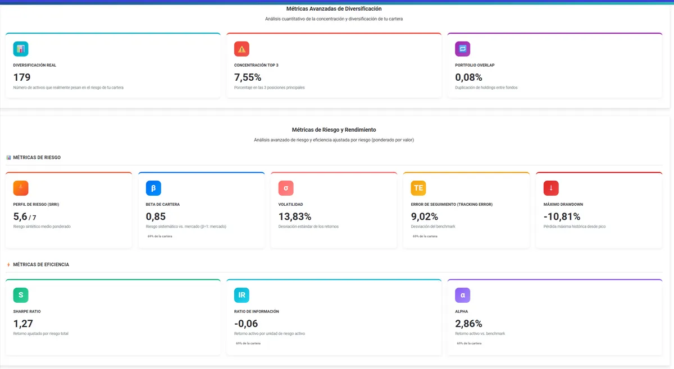This screenshot has width=674, height=369.
Task: Click the -10,81% drawdown value
Action: [562, 216]
